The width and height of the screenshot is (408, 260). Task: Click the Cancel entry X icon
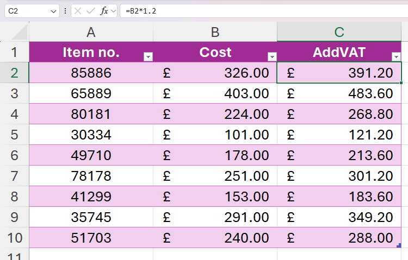pos(79,11)
